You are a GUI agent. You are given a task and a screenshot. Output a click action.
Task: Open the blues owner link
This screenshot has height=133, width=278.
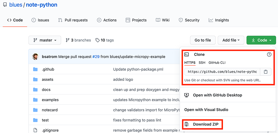click(x=16, y=5)
